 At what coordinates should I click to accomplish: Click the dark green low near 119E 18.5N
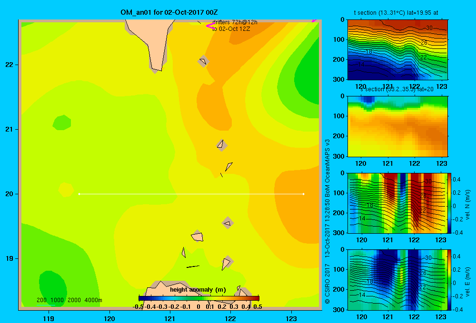click(x=53, y=287)
